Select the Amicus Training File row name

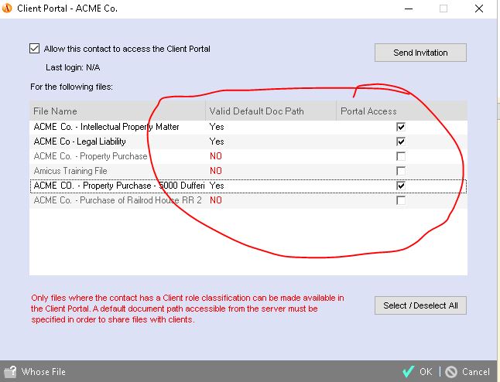click(70, 171)
